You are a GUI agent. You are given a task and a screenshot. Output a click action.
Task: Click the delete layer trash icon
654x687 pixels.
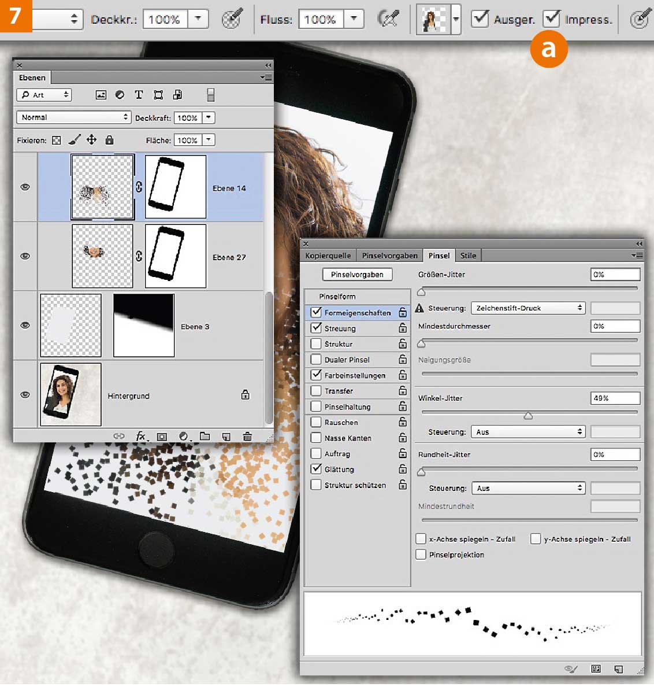tap(247, 437)
